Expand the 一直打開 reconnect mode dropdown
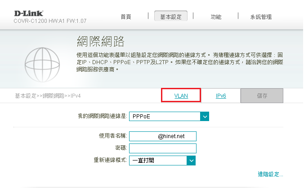This screenshot has width=304, height=191. coord(157,160)
